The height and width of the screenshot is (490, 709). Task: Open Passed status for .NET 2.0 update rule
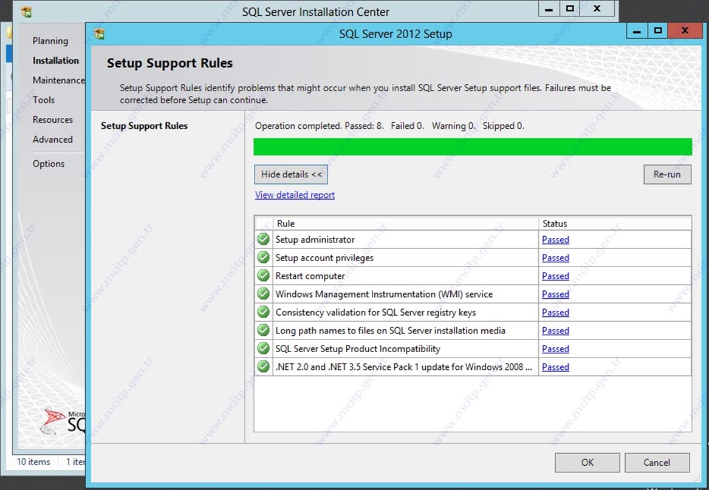tap(555, 367)
